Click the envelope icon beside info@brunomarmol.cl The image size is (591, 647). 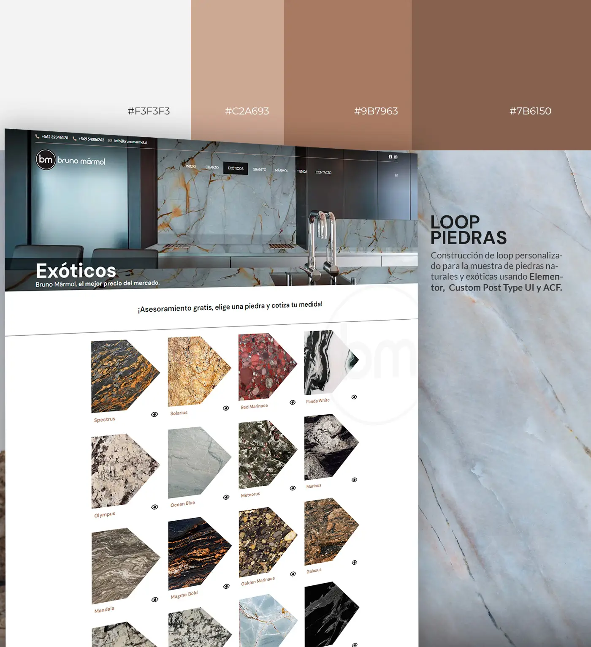[x=110, y=140]
